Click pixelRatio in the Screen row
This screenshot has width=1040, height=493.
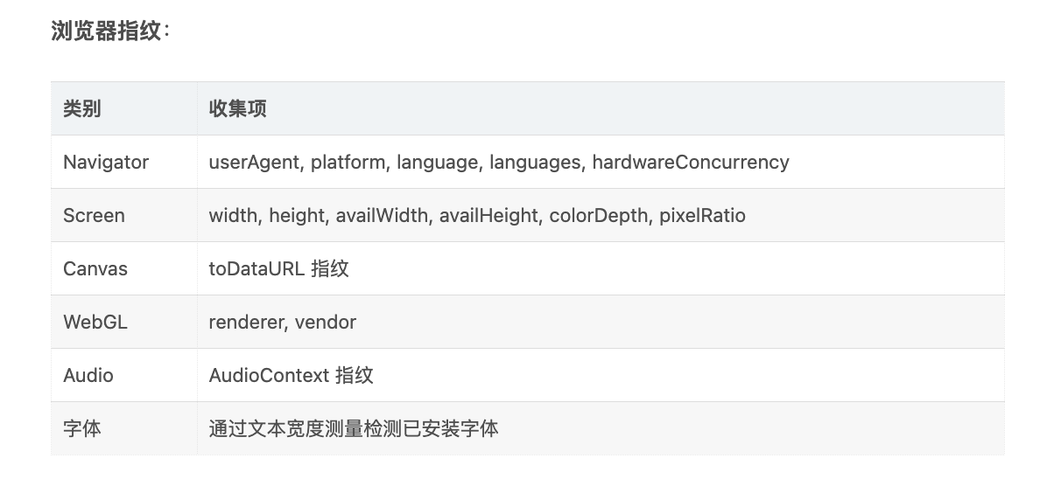pyautogui.click(x=702, y=215)
